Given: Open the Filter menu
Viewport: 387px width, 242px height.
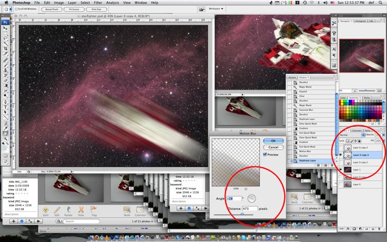Looking at the screenshot, I should pyautogui.click(x=98, y=2).
